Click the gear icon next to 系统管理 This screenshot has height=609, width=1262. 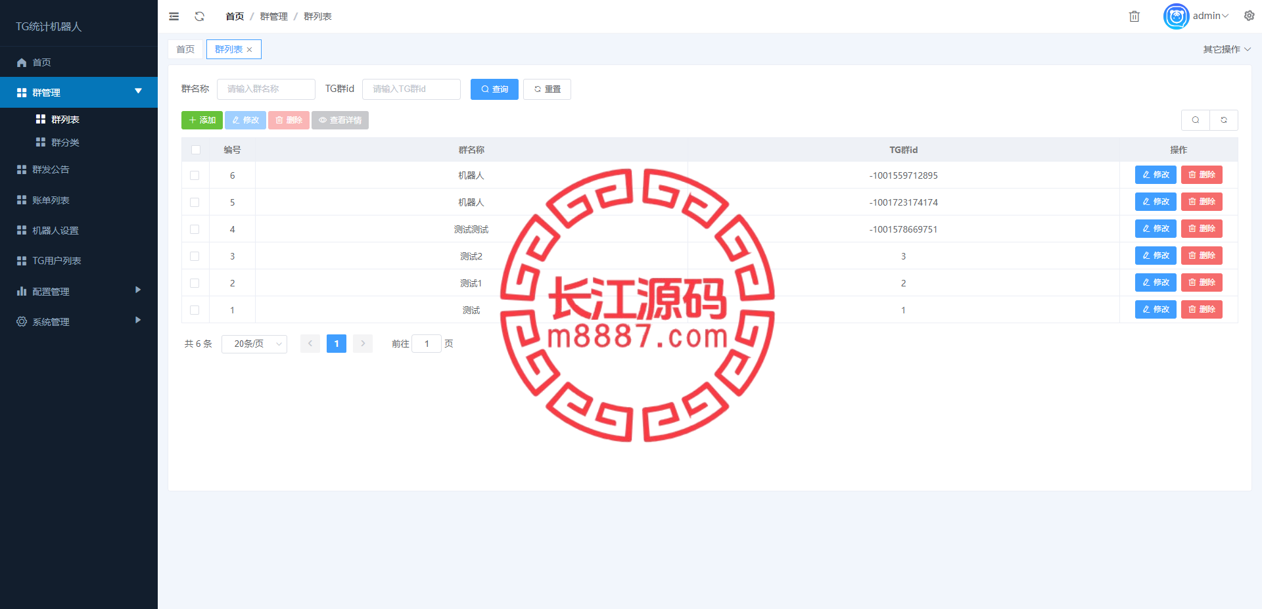pos(22,322)
